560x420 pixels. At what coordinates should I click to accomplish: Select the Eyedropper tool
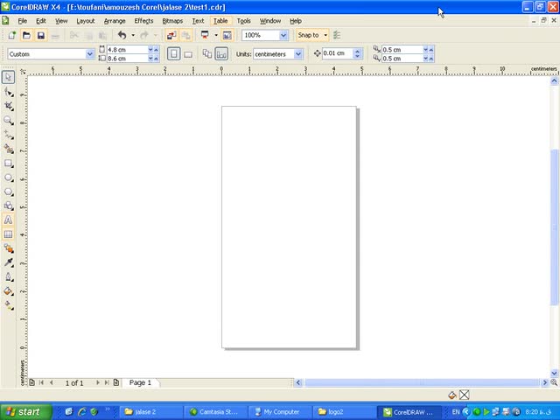pyautogui.click(x=8, y=262)
